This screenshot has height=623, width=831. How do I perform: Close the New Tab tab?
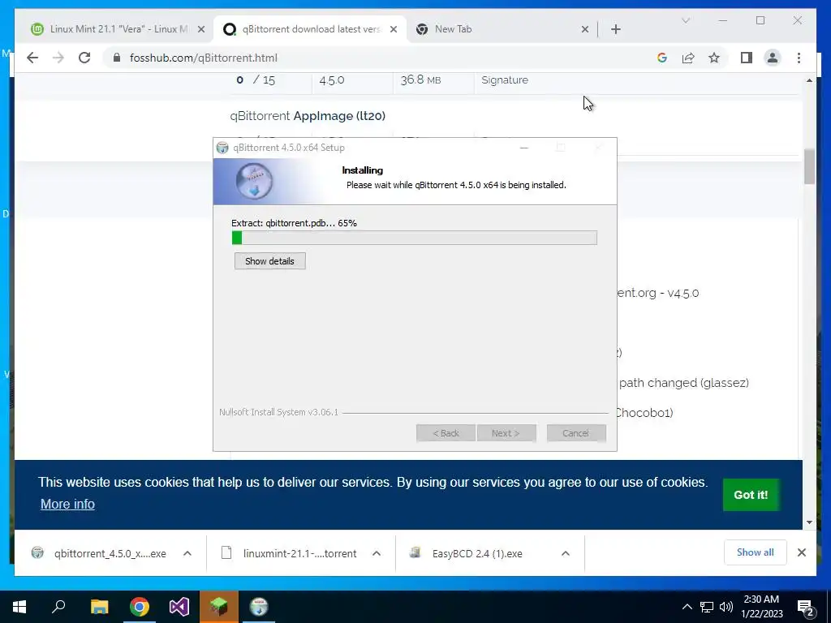tap(584, 29)
